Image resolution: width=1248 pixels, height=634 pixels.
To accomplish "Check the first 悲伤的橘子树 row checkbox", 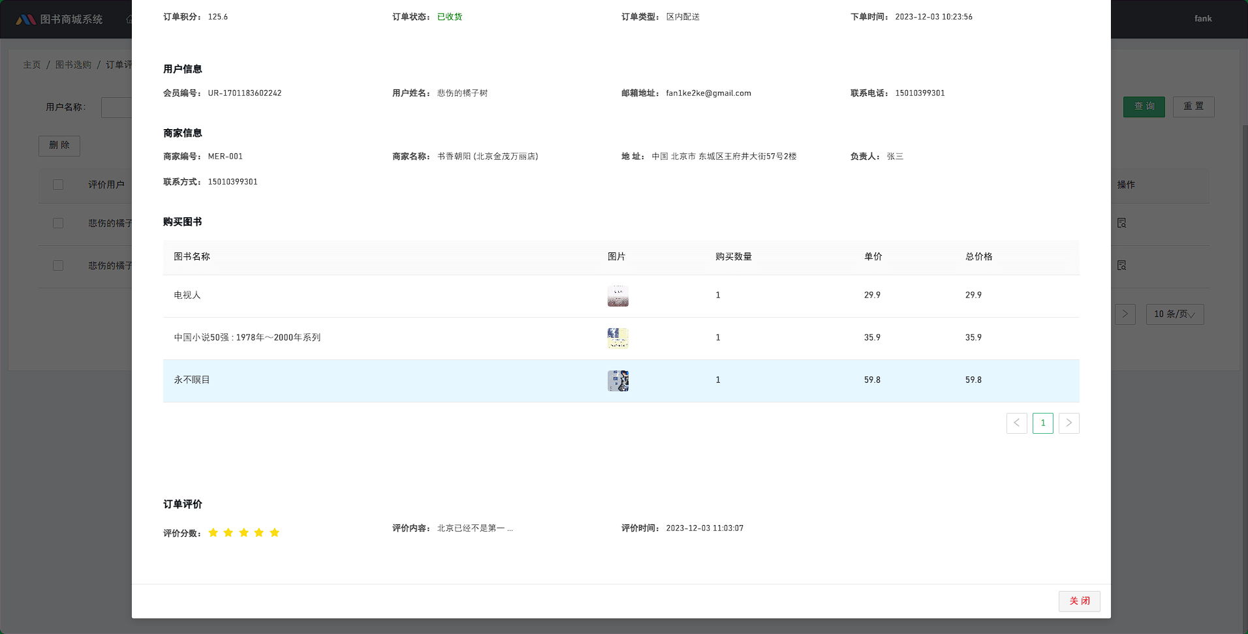I will [58, 222].
